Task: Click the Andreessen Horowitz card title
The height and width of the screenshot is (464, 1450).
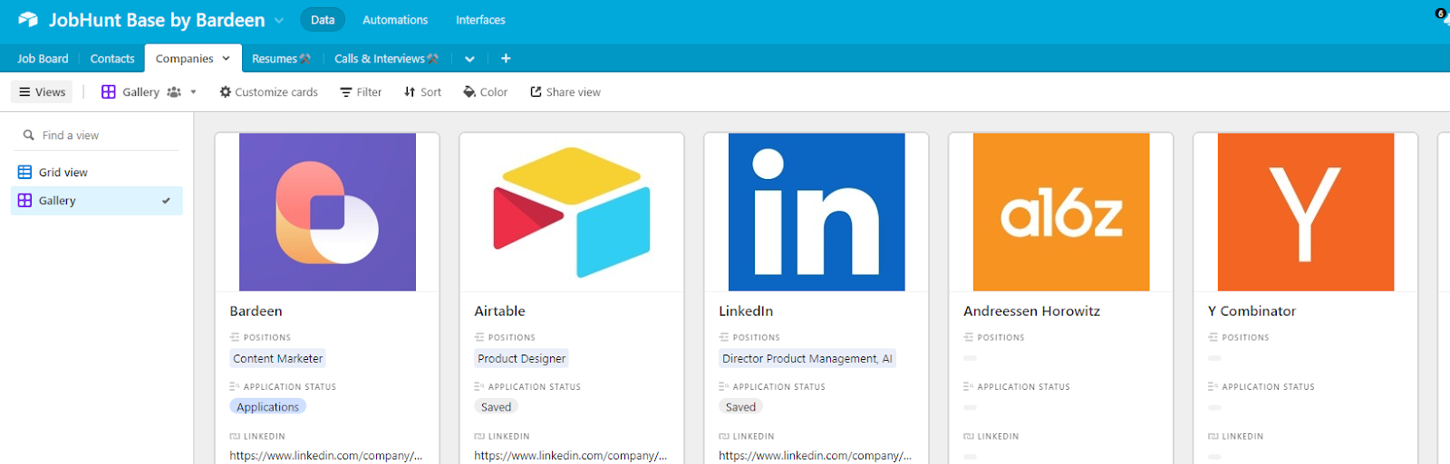Action: (x=1031, y=311)
